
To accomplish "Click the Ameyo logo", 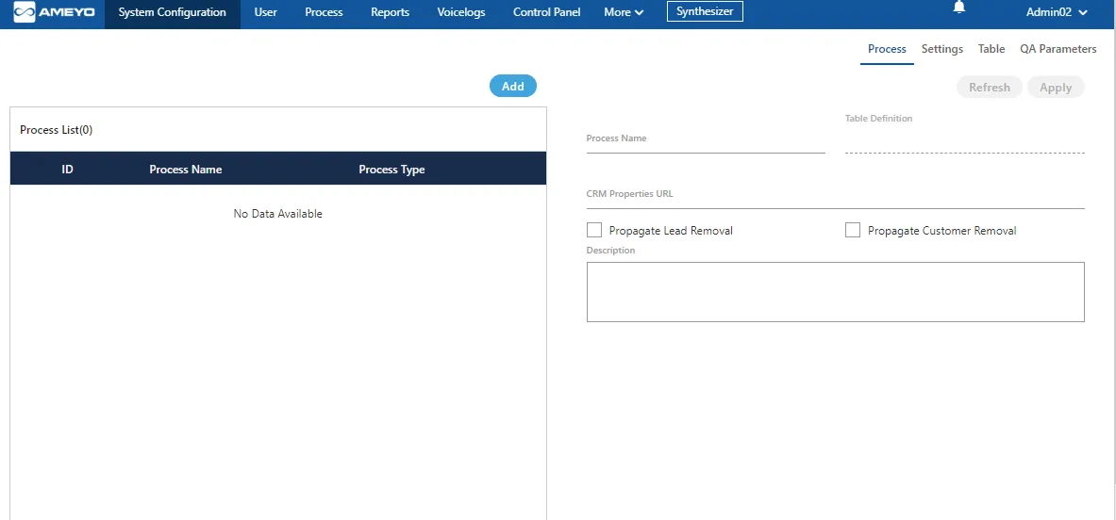I will point(55,12).
